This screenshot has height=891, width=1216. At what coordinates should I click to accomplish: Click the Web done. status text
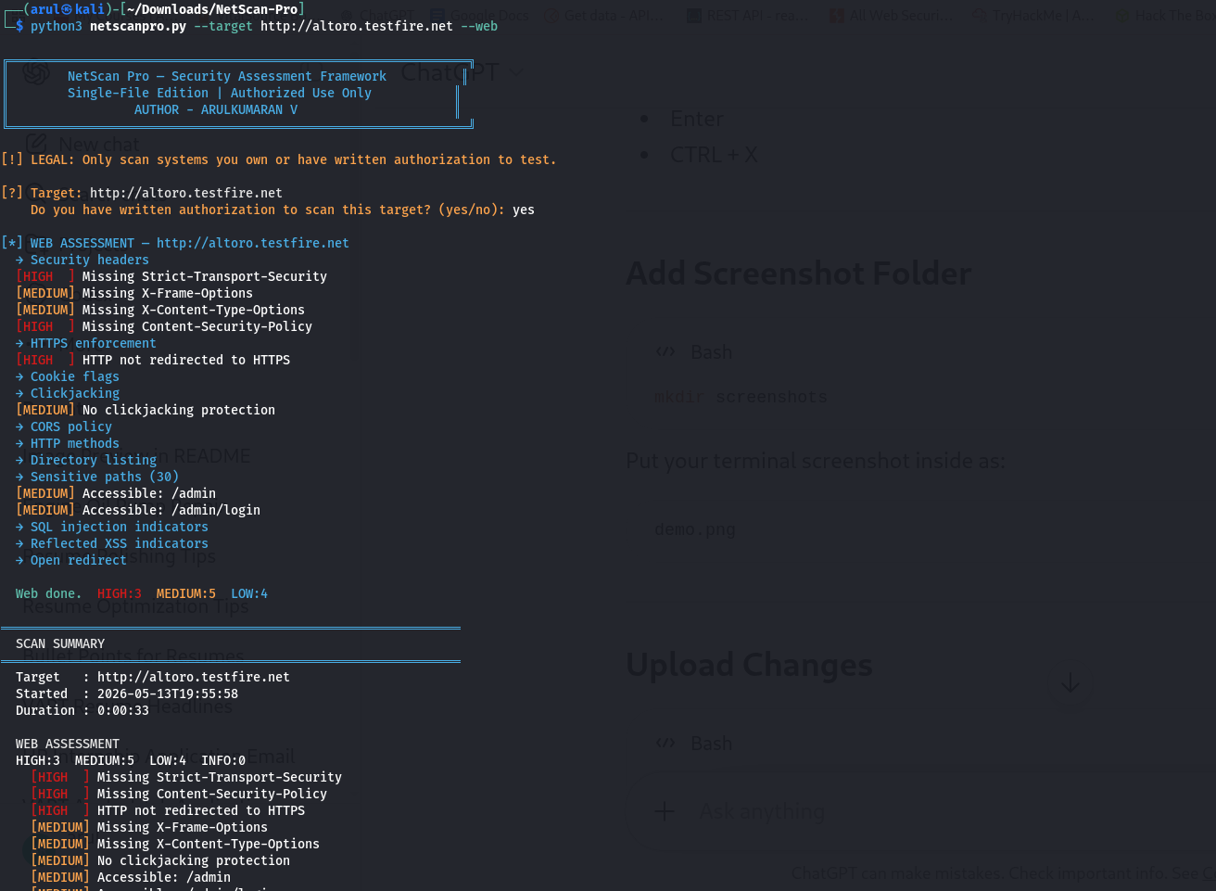coord(49,593)
